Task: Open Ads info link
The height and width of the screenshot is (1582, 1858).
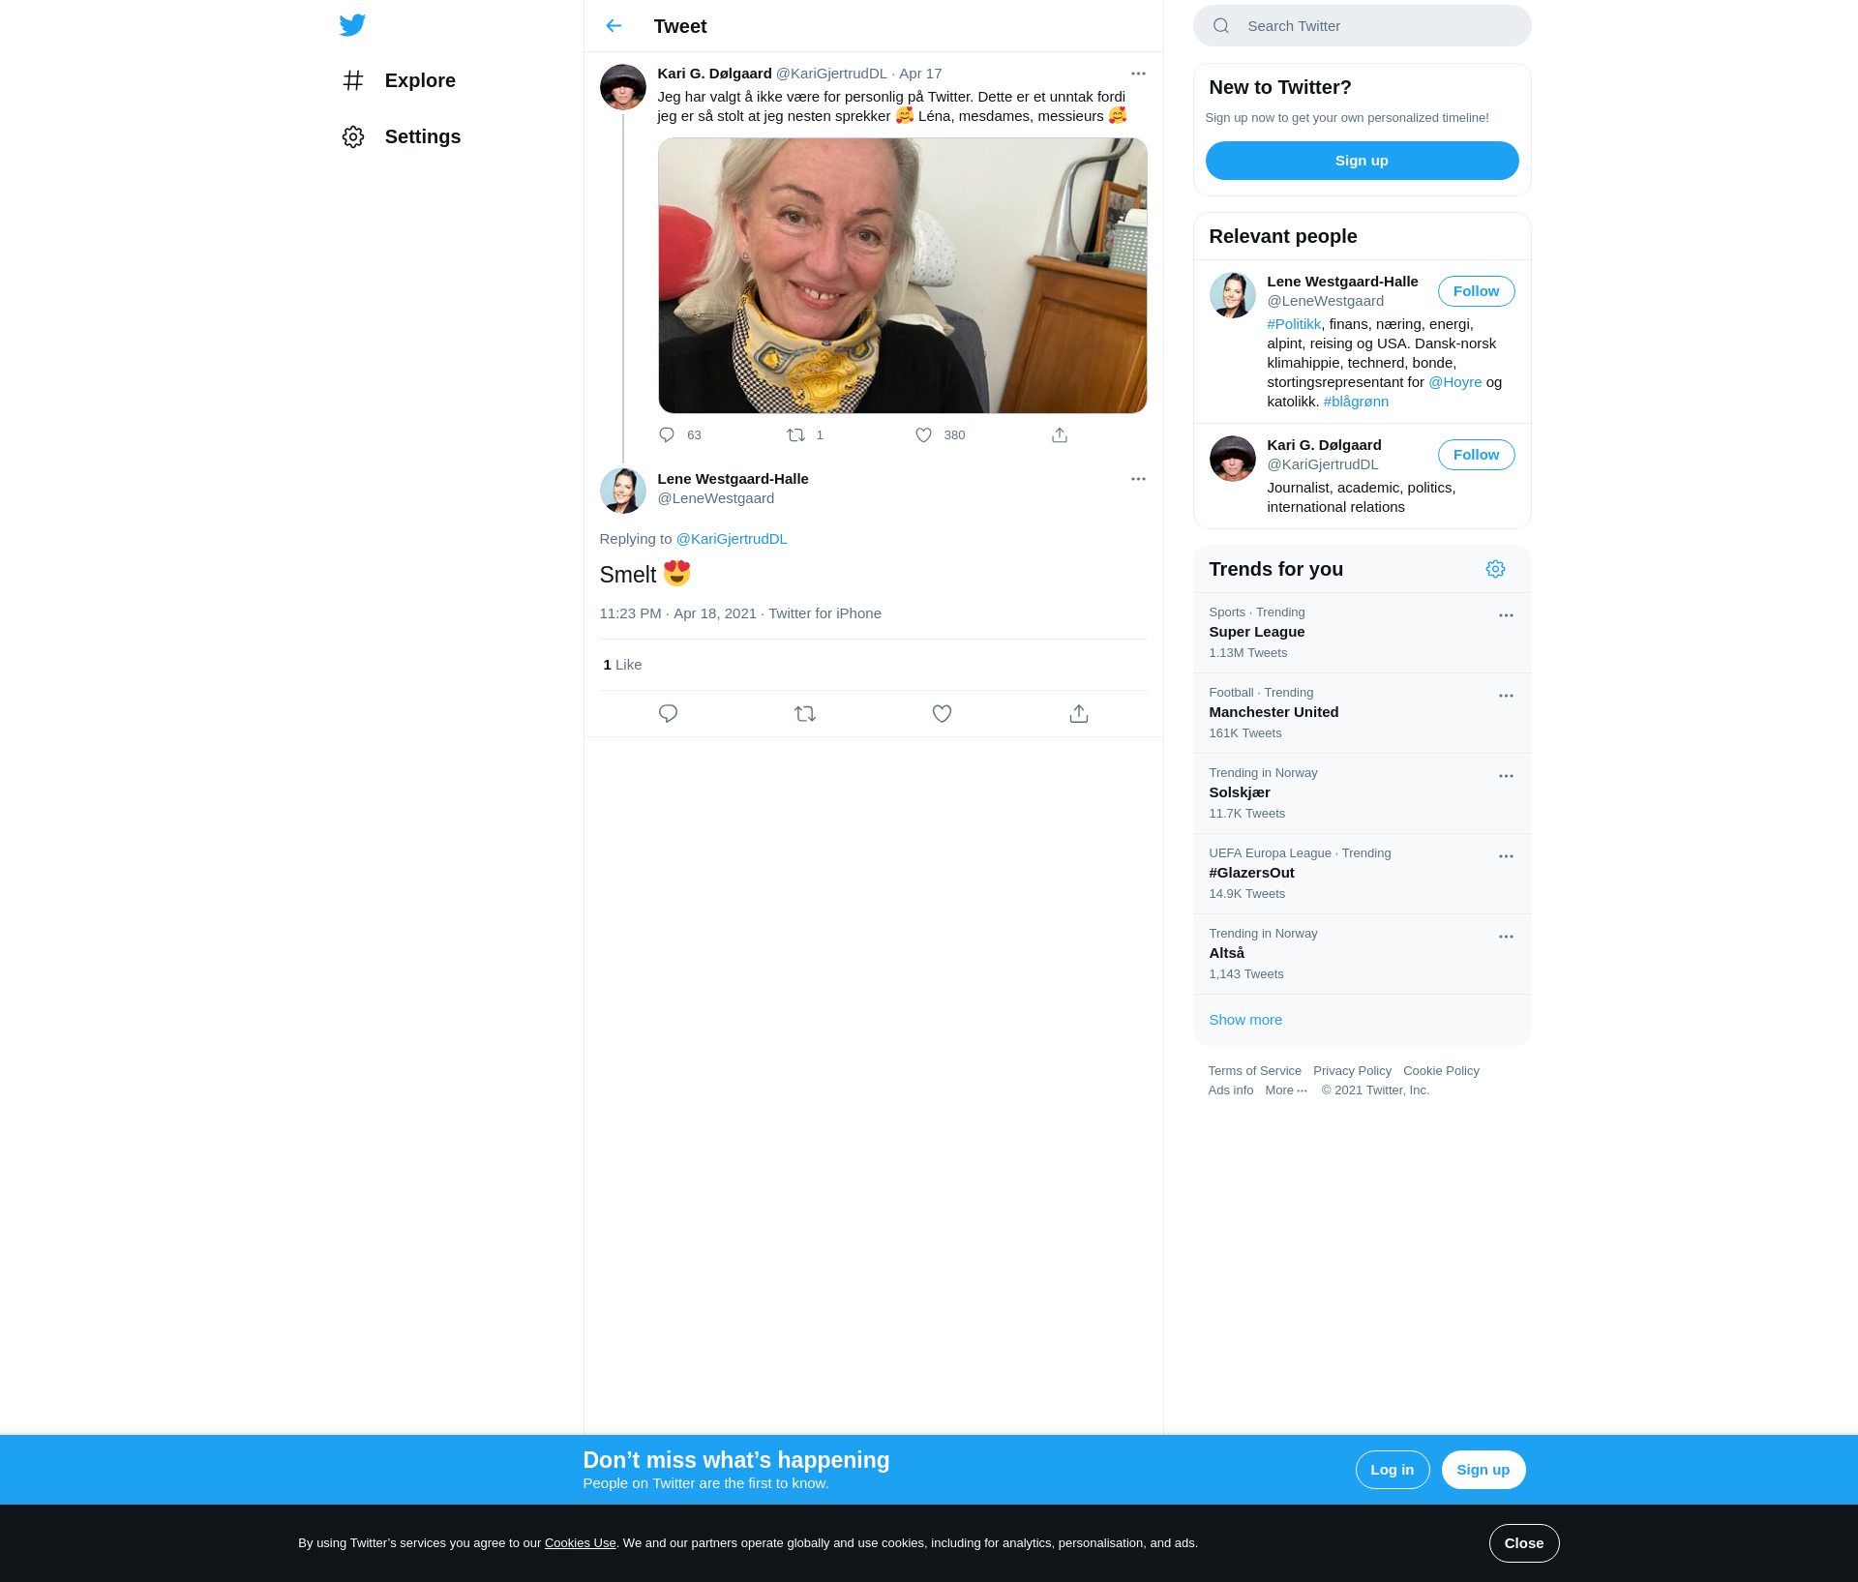Action: [1230, 1090]
